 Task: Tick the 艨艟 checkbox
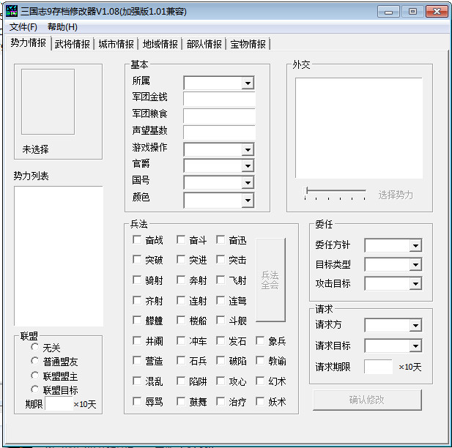[137, 320]
